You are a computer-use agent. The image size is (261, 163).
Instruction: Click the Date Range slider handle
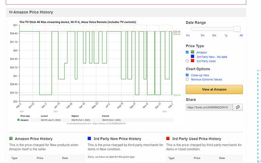click(237, 29)
